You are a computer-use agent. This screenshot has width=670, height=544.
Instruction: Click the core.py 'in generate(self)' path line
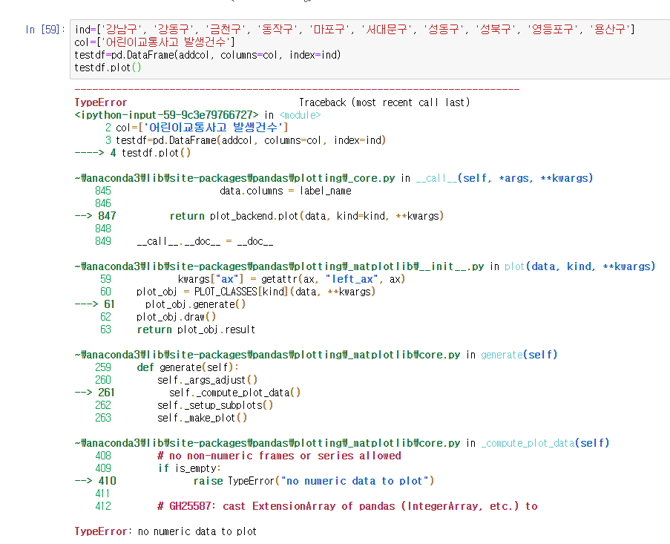tap(316, 355)
